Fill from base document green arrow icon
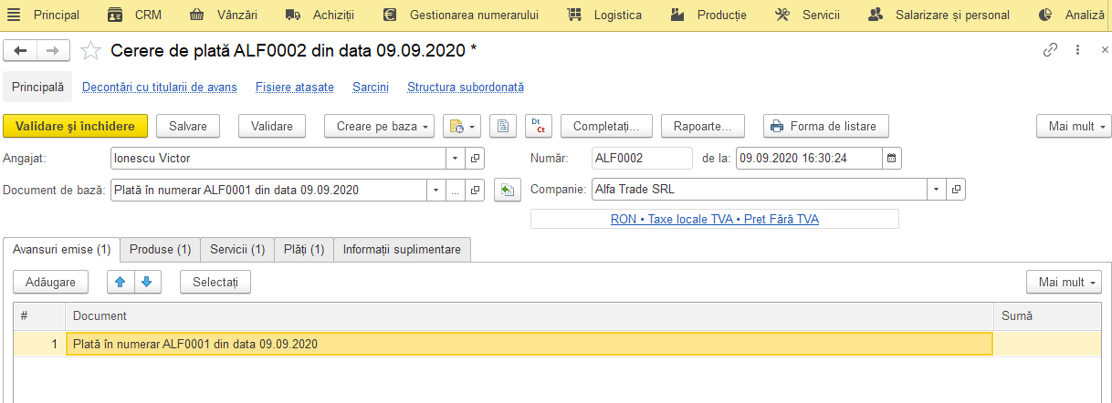This screenshot has height=403, width=1112. point(506,191)
